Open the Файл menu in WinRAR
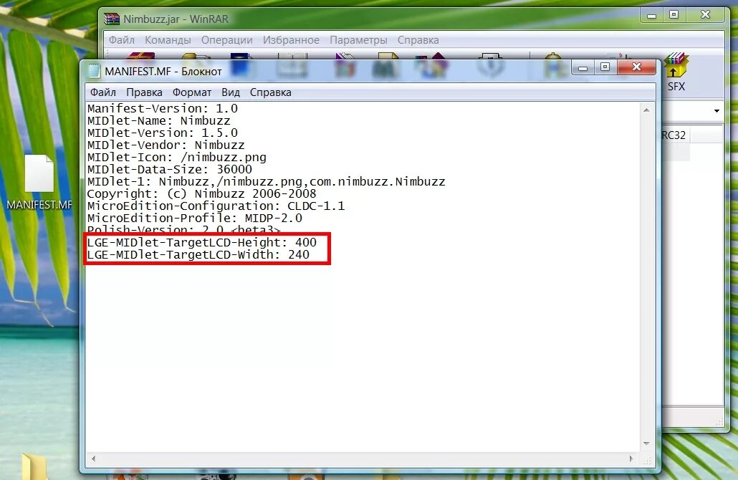This screenshot has width=738, height=480. pyautogui.click(x=122, y=40)
